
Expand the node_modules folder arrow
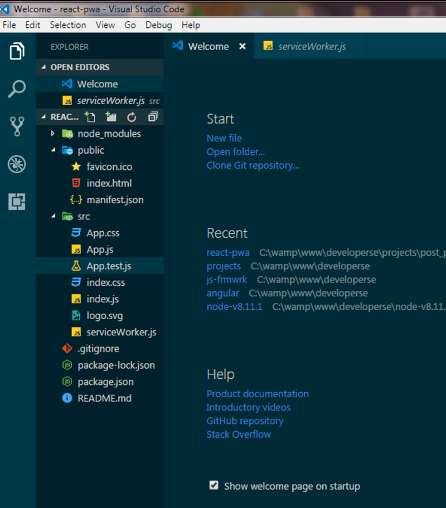[x=52, y=134]
